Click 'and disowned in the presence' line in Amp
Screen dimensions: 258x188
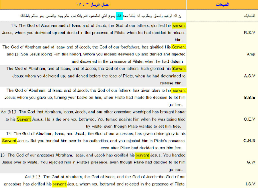click(x=127, y=61)
